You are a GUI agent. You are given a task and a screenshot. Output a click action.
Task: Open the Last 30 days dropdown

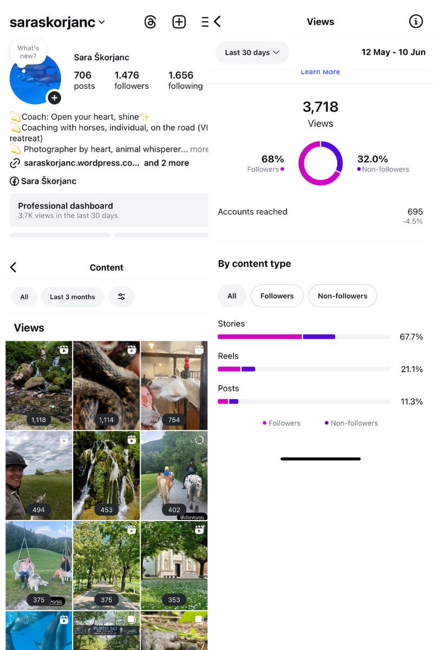click(252, 53)
